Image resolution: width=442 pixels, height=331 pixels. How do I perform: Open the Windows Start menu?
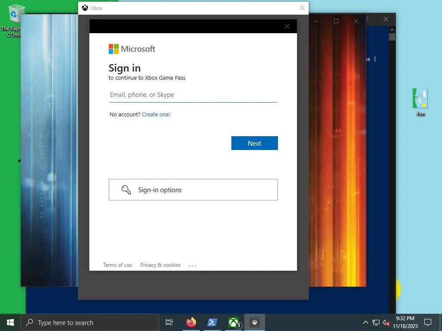tap(10, 322)
